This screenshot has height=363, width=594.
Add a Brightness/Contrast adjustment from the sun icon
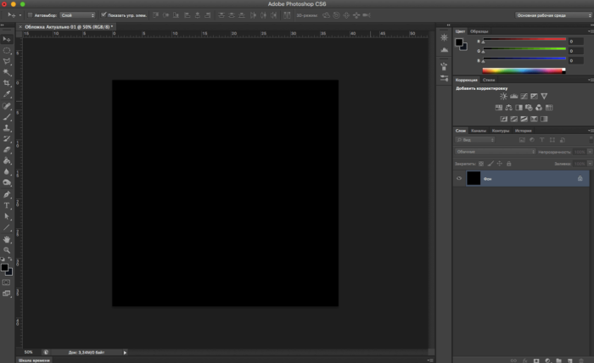coord(502,96)
